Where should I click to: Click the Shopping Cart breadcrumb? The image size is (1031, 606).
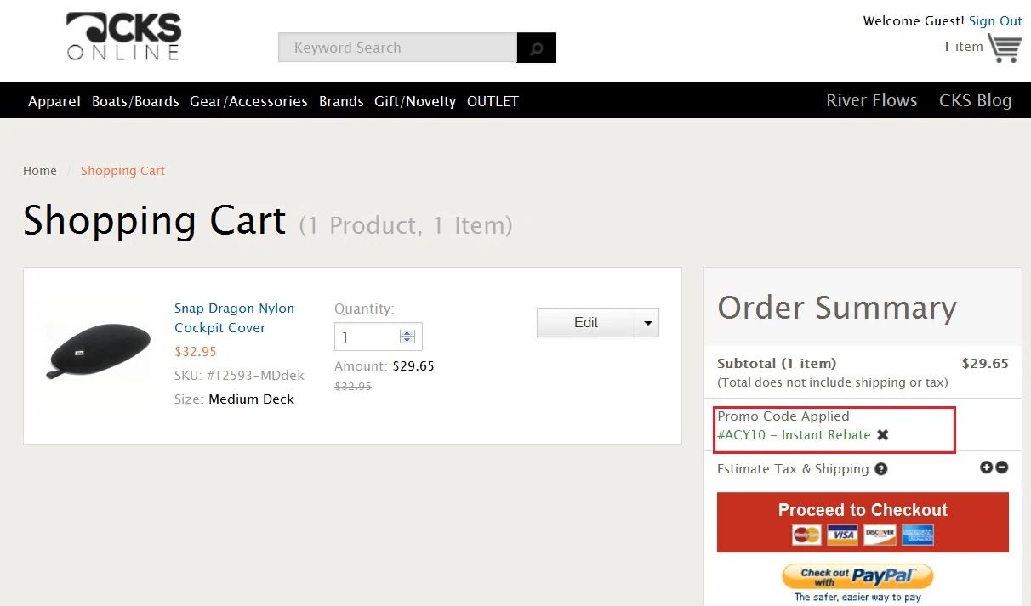click(122, 171)
